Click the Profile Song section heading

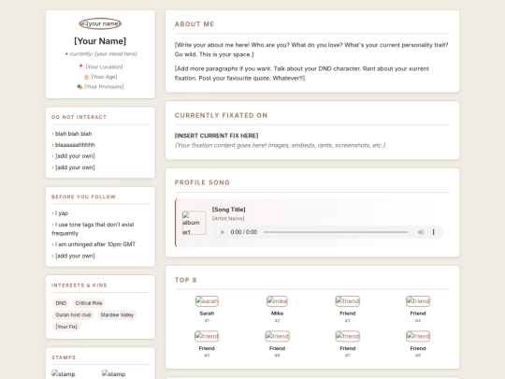pos(202,182)
